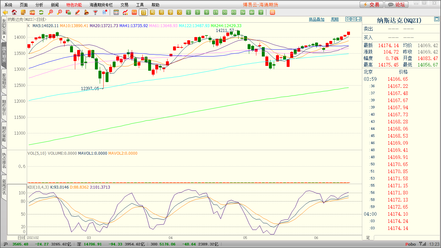Switch to 60 minute period
This screenshot has width=441, height=248.
point(234,13)
